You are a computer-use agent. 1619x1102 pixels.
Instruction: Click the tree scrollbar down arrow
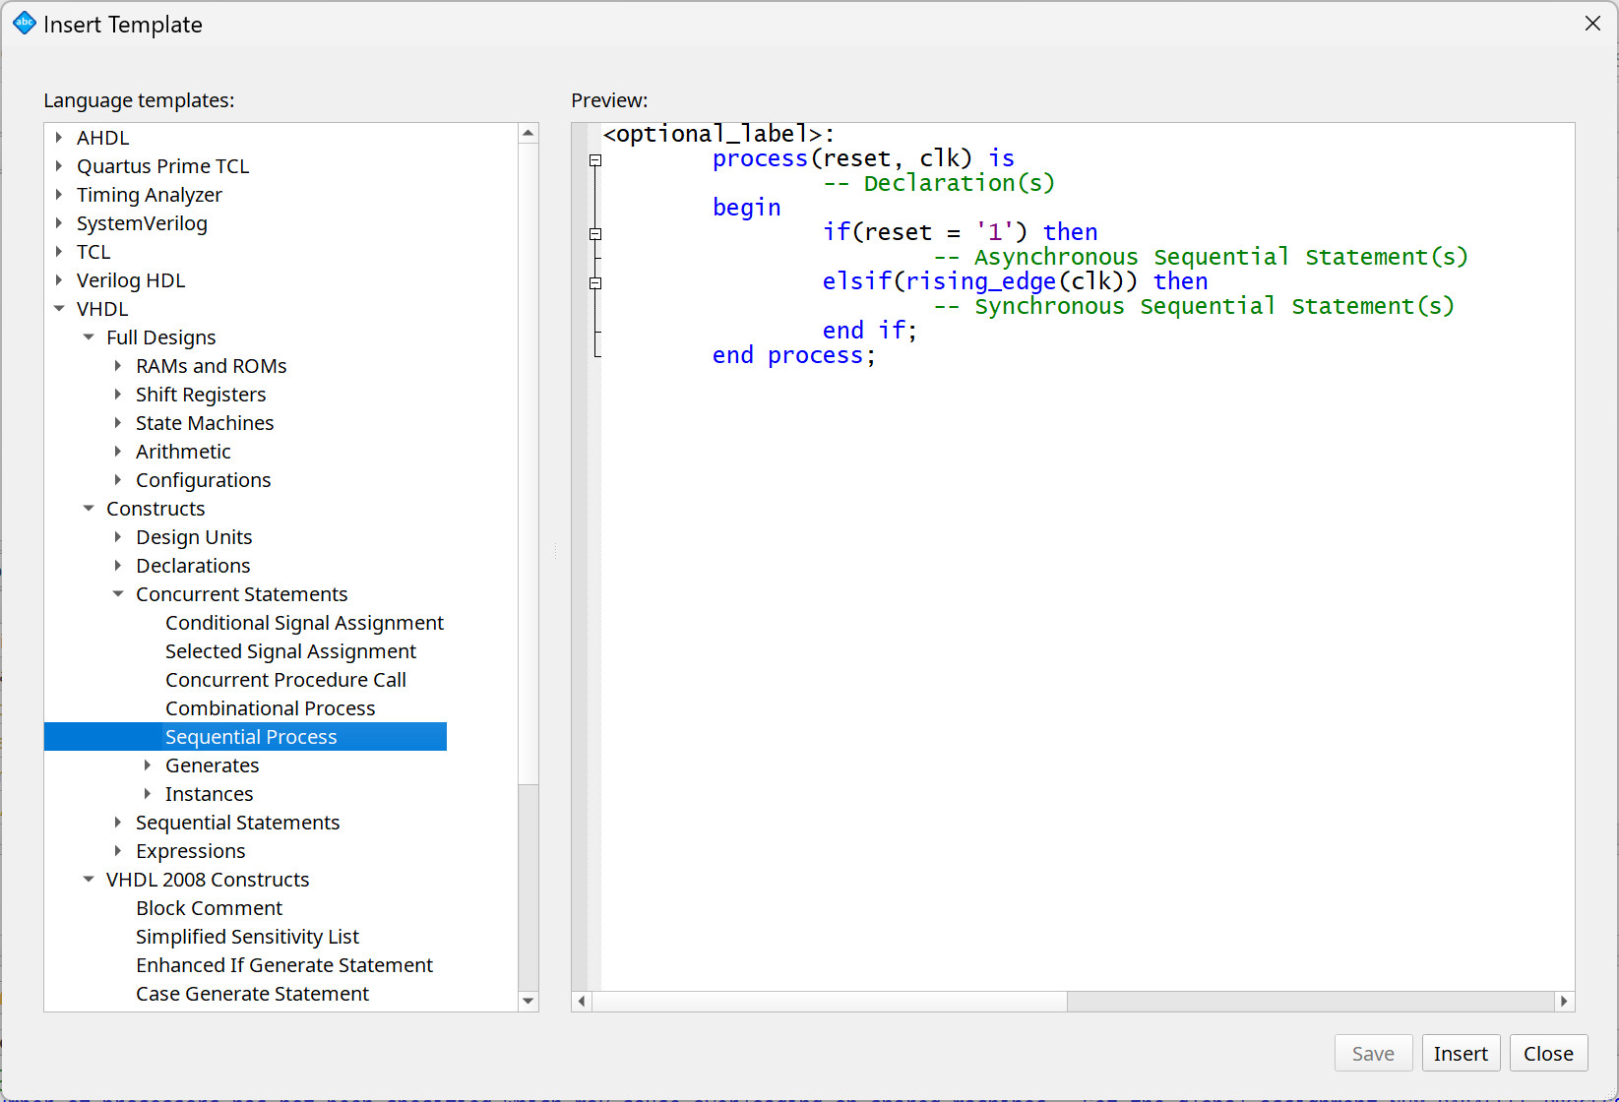[529, 1001]
